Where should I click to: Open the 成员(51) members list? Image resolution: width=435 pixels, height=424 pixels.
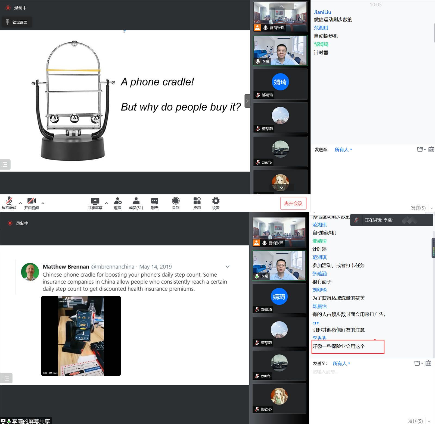[x=136, y=203]
